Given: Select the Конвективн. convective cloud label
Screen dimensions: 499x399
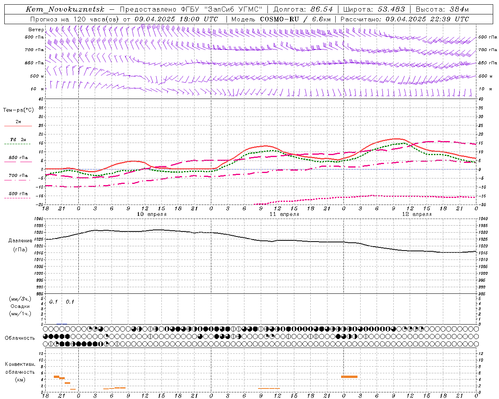Looking at the screenshot, I should click(x=20, y=364).
